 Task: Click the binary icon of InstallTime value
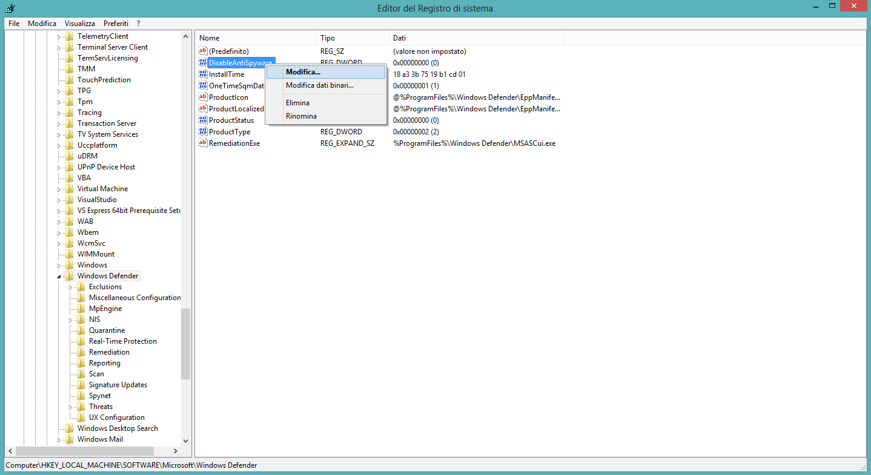pyautogui.click(x=203, y=74)
